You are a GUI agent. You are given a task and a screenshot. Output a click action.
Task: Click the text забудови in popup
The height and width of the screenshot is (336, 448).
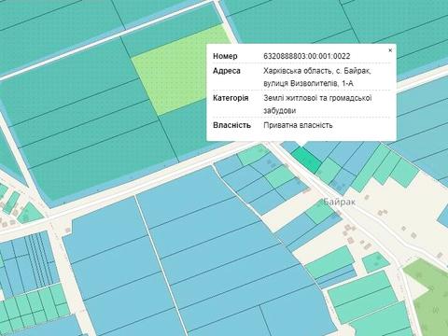pyautogui.click(x=280, y=110)
